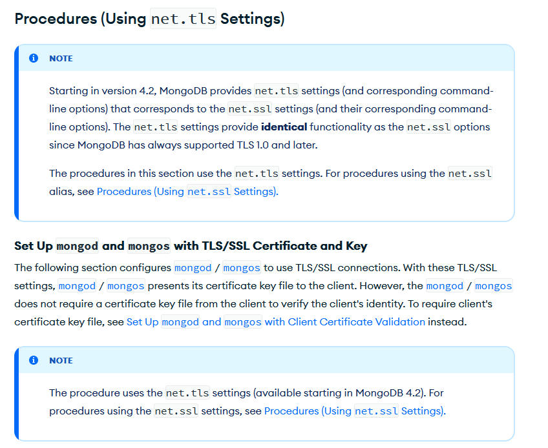This screenshot has width=548, height=448.
Task: Open the net.ssl procedures link in the first note
Action: 187,191
